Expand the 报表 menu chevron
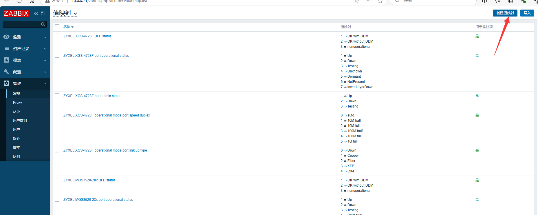This screenshot has width=538, height=215. click(x=45, y=60)
